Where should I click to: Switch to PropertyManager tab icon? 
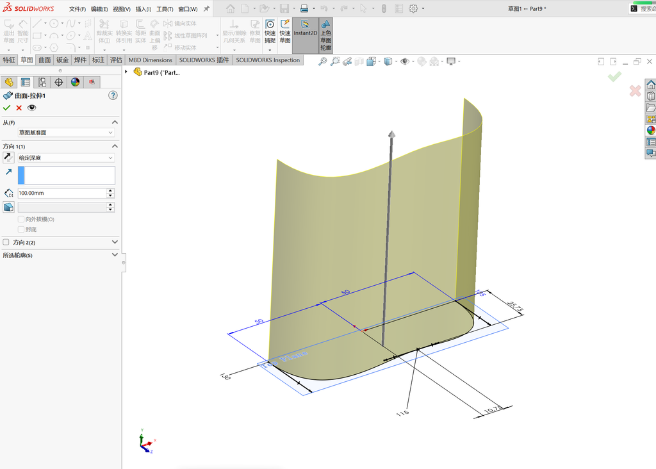(x=26, y=82)
